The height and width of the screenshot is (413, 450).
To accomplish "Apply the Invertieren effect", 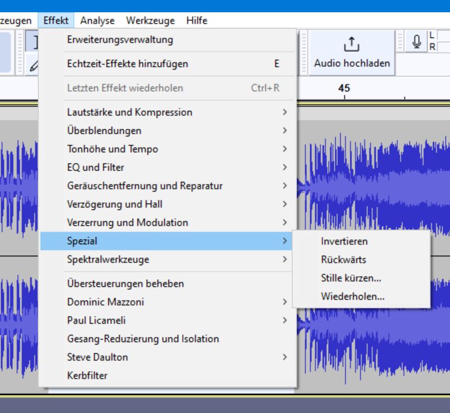I will [344, 241].
